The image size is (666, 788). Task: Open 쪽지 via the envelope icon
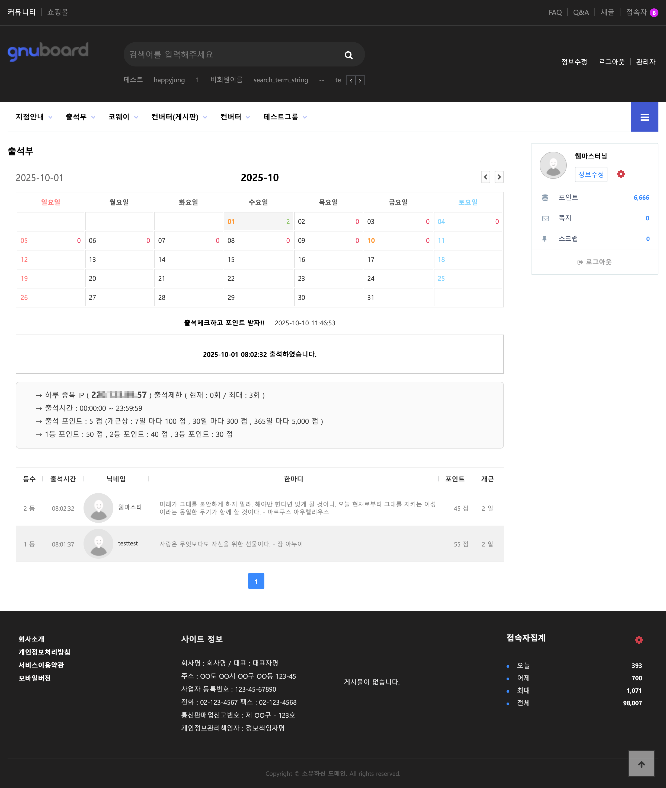click(x=545, y=218)
